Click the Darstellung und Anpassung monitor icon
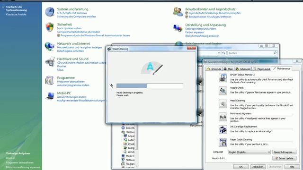Image resolution: width=303 pixels, height=170 pixels. pos(178,28)
